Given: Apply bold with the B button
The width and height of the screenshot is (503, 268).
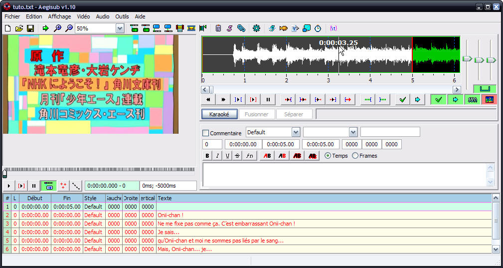Looking at the screenshot, I should pos(207,156).
